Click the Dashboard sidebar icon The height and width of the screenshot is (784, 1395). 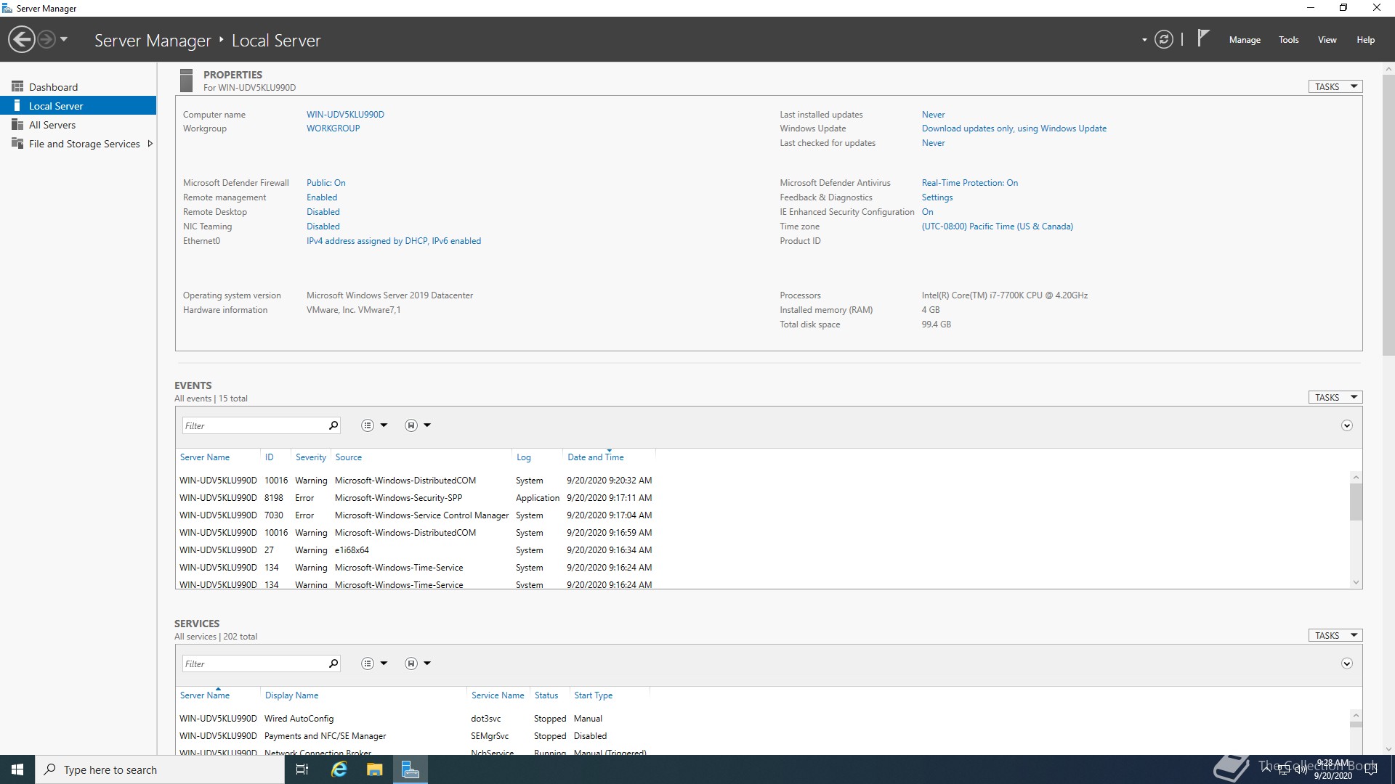17,86
